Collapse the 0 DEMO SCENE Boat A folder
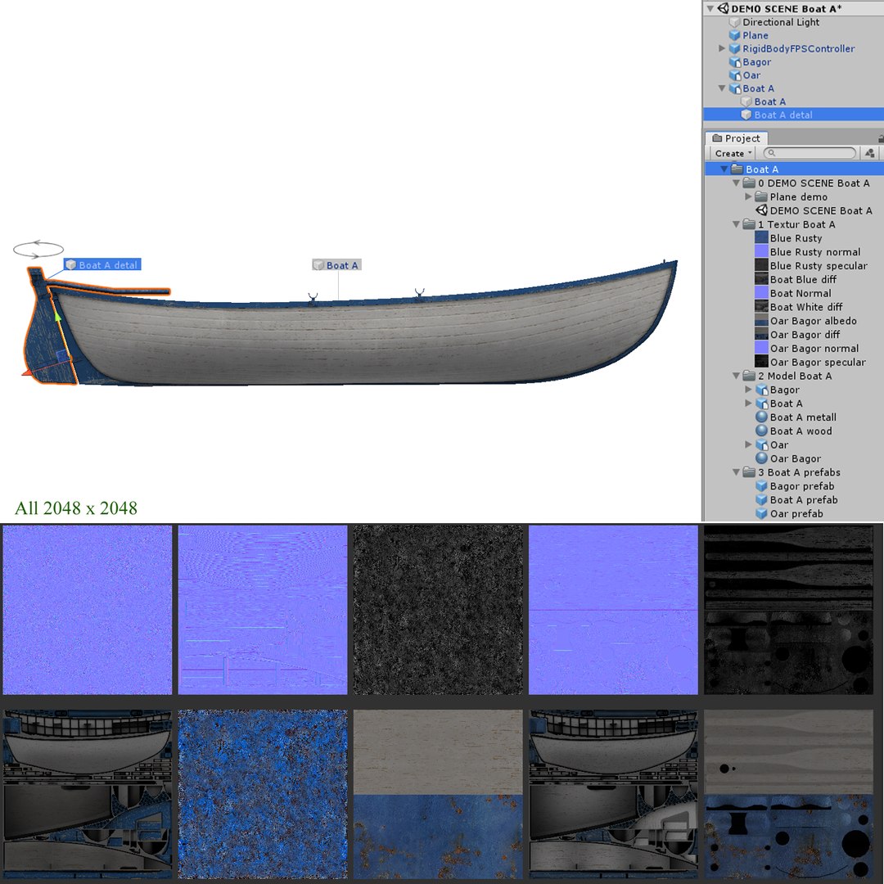 pyautogui.click(x=737, y=183)
